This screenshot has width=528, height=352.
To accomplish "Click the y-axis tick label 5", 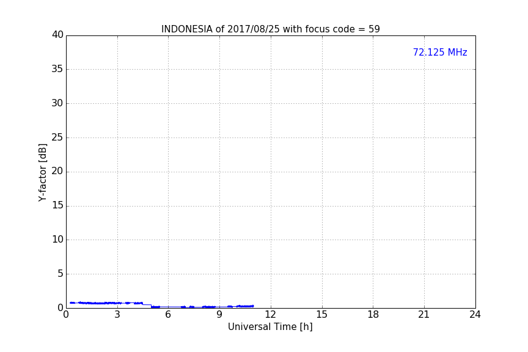I will click(61, 274).
